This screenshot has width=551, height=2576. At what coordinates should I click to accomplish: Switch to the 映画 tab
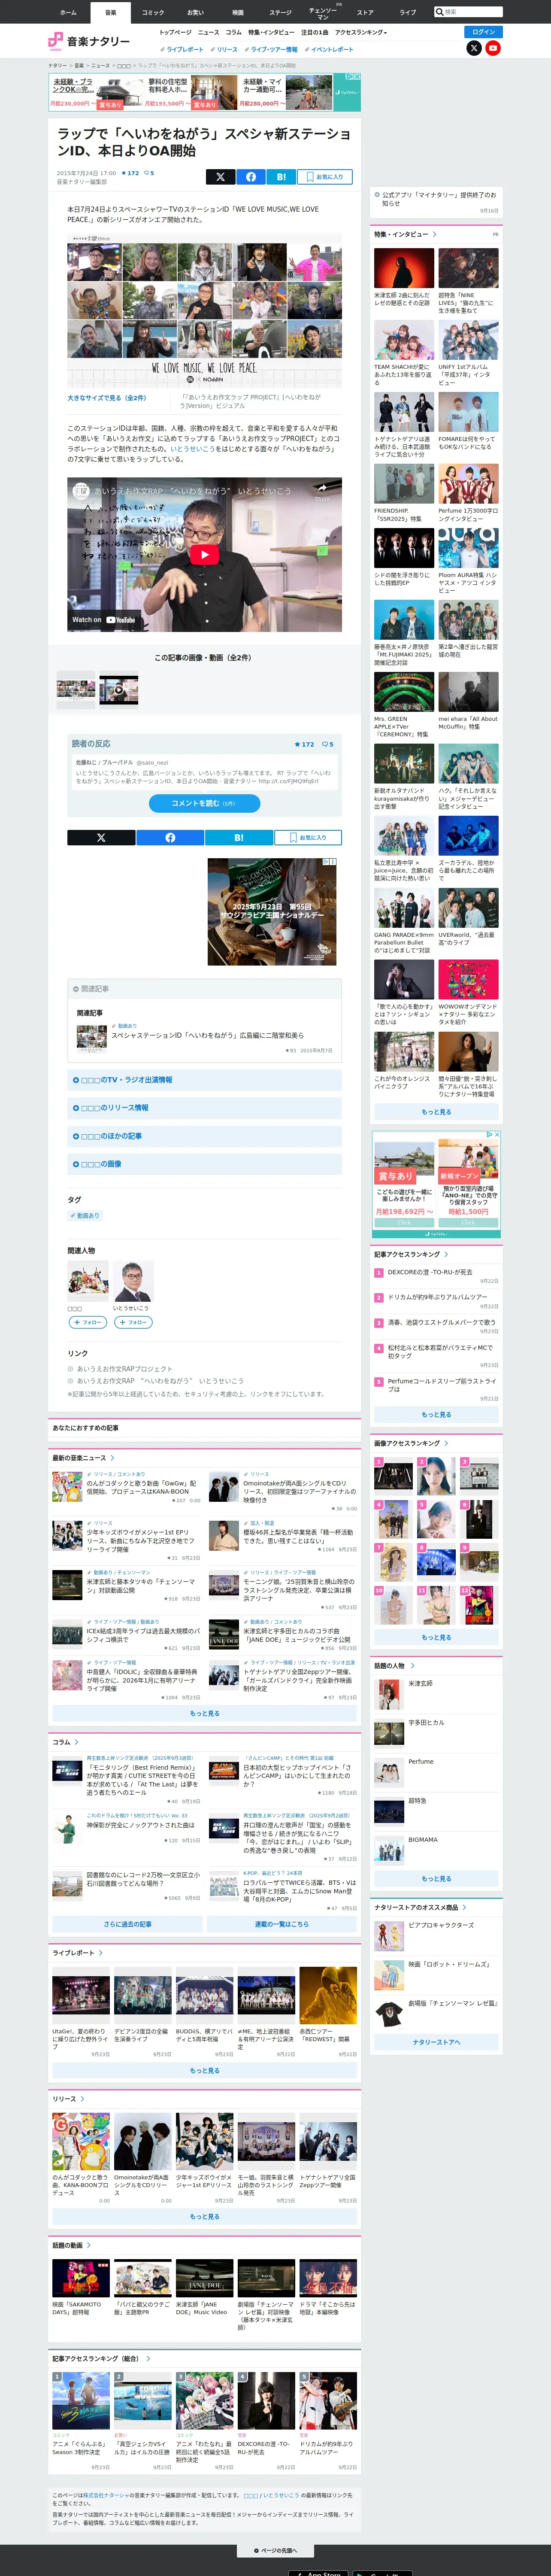238,12
